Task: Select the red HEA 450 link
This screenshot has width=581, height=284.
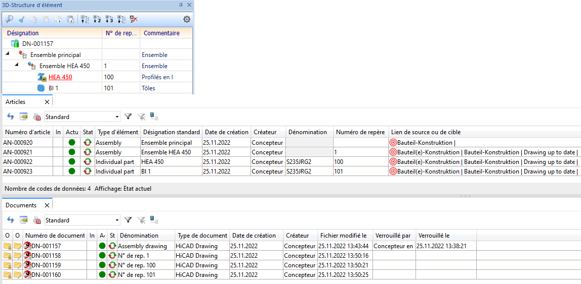Action: [x=60, y=77]
